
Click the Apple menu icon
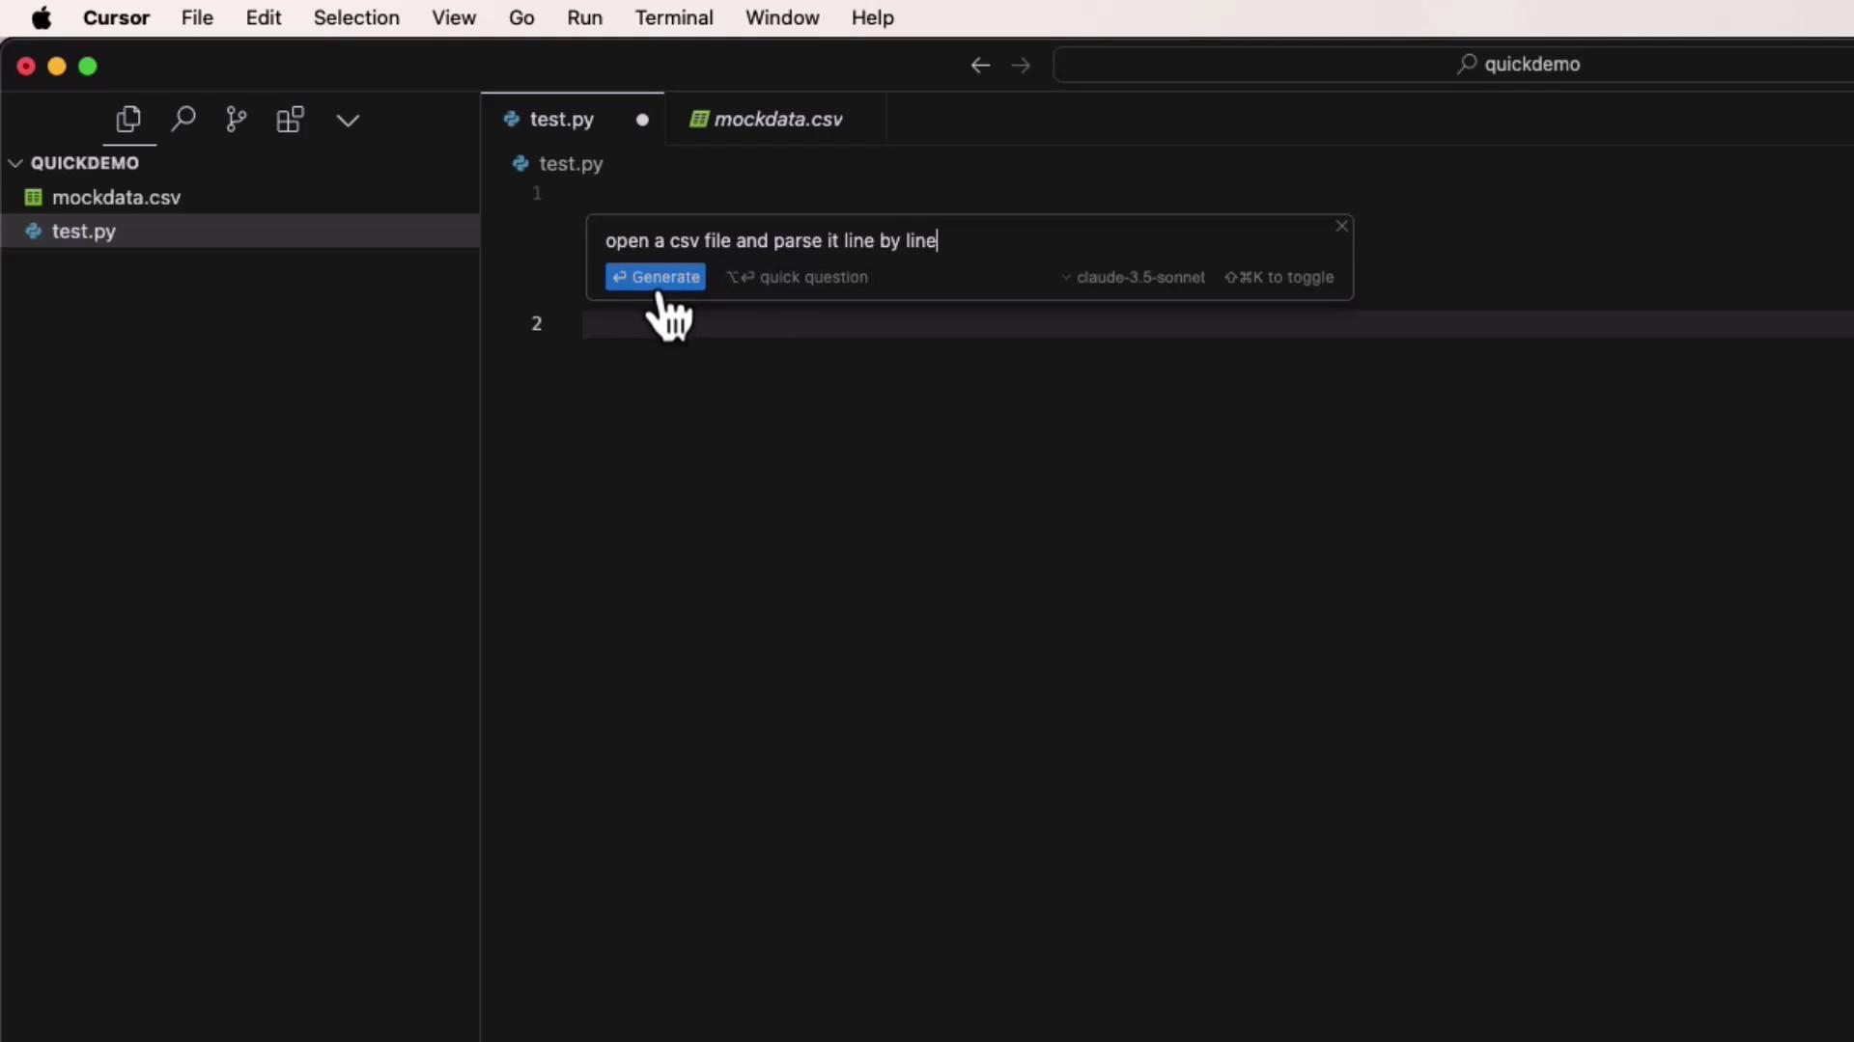click(x=42, y=17)
